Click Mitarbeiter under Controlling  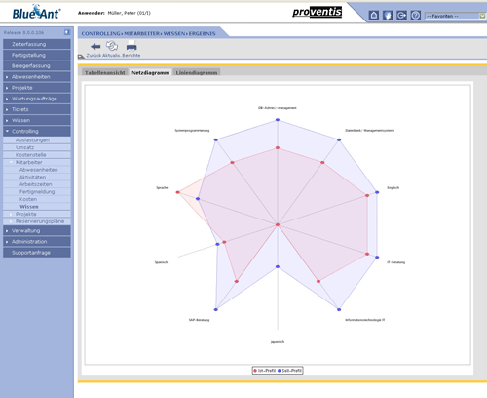pos(37,162)
